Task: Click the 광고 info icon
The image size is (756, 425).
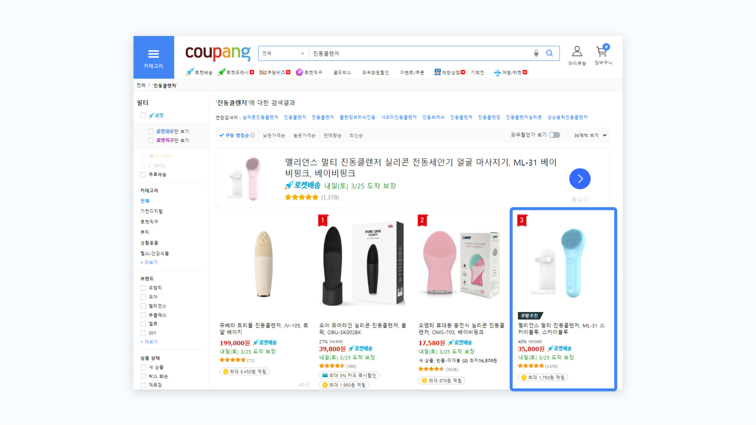Action: (586, 200)
